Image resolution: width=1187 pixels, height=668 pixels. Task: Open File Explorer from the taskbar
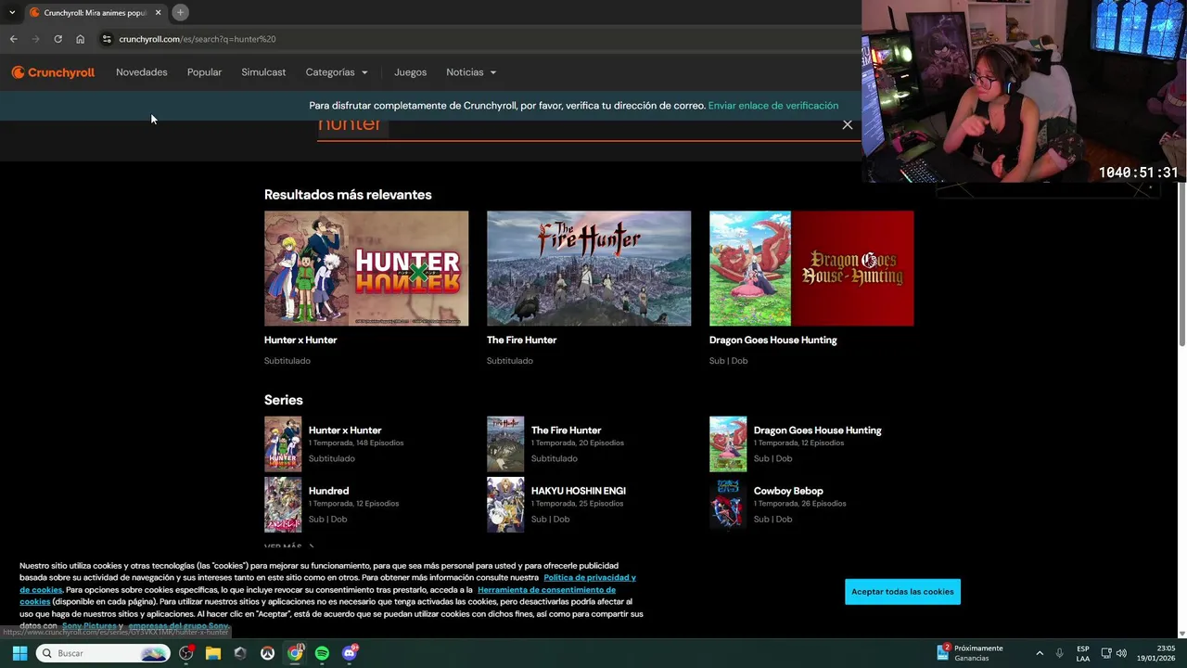(x=213, y=653)
